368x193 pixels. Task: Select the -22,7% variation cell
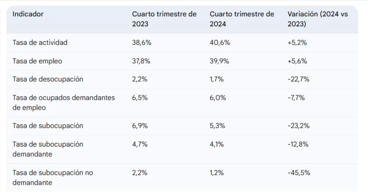(298, 79)
